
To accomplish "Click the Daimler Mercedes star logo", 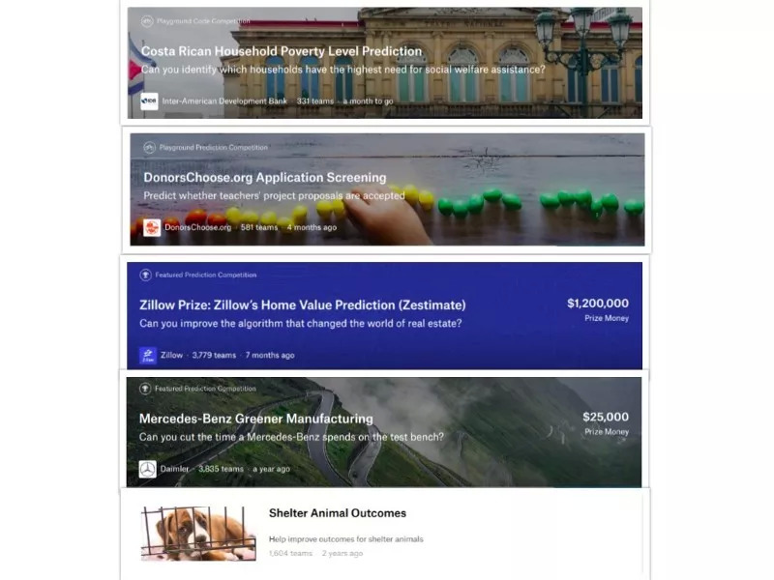I will [x=147, y=469].
